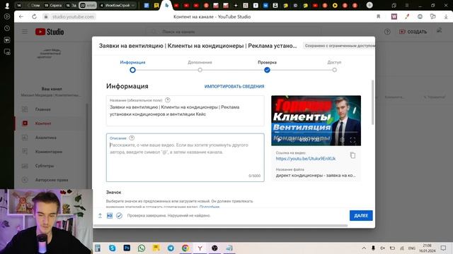Go to the Доступ step
The width and height of the screenshot is (453, 254).
coord(334,66)
